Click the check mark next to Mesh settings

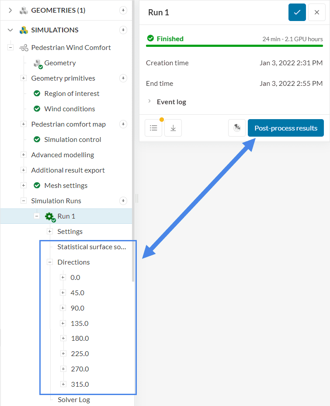point(36,185)
